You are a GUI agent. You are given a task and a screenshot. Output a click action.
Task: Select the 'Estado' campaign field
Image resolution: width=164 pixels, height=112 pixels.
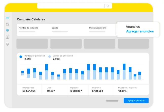point(59,30)
